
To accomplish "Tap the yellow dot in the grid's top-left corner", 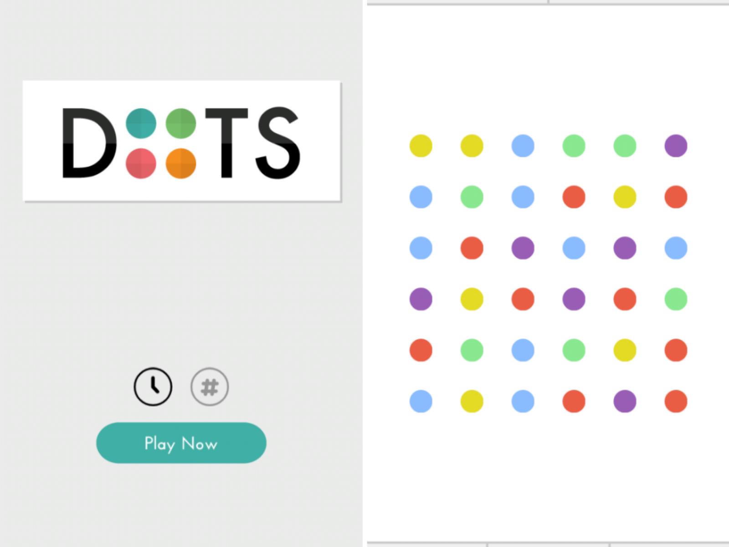I will point(421,146).
